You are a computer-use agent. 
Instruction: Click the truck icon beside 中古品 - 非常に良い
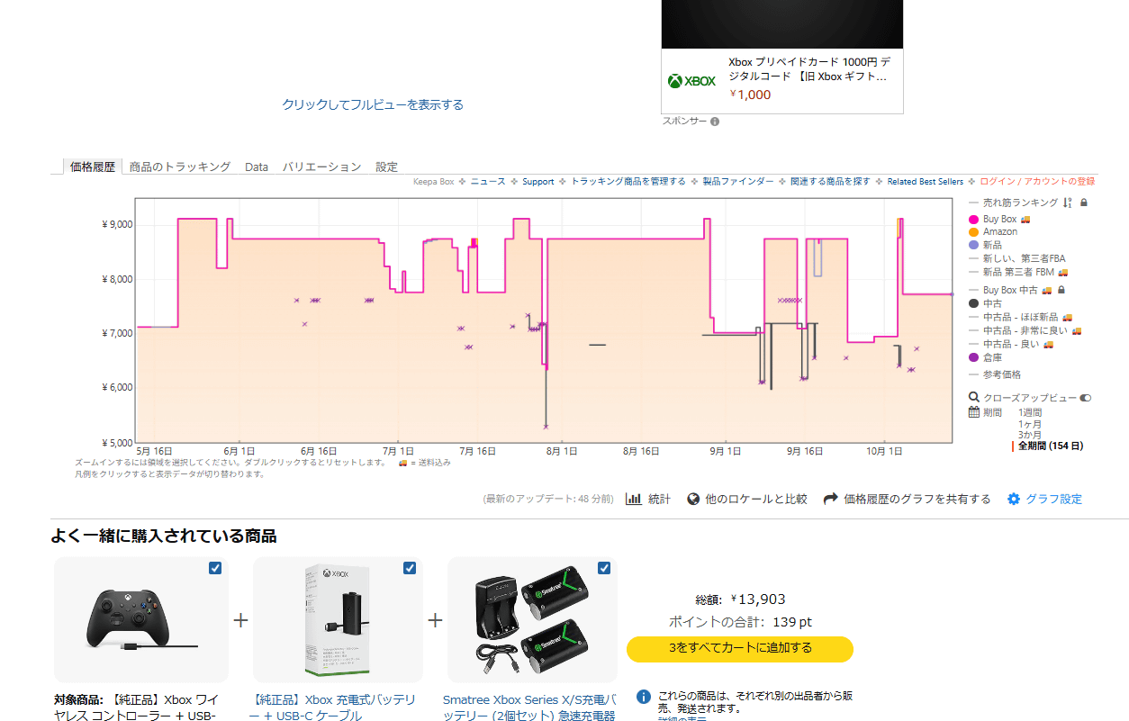coord(1076,330)
